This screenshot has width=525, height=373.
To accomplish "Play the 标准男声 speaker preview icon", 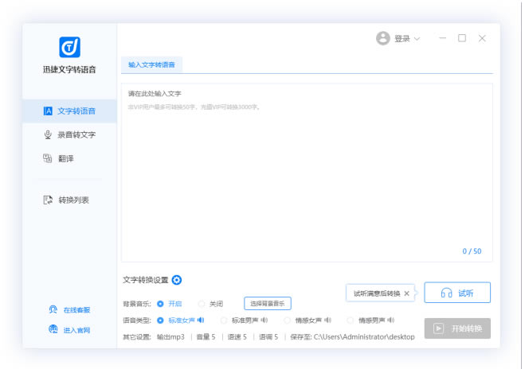I will (x=264, y=321).
